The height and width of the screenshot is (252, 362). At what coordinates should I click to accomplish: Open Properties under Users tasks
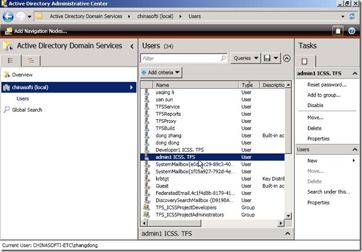tap(318, 203)
